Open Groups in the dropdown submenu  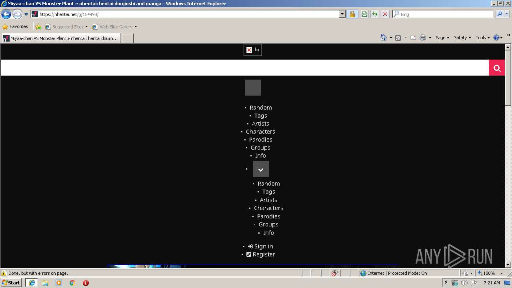(268, 224)
